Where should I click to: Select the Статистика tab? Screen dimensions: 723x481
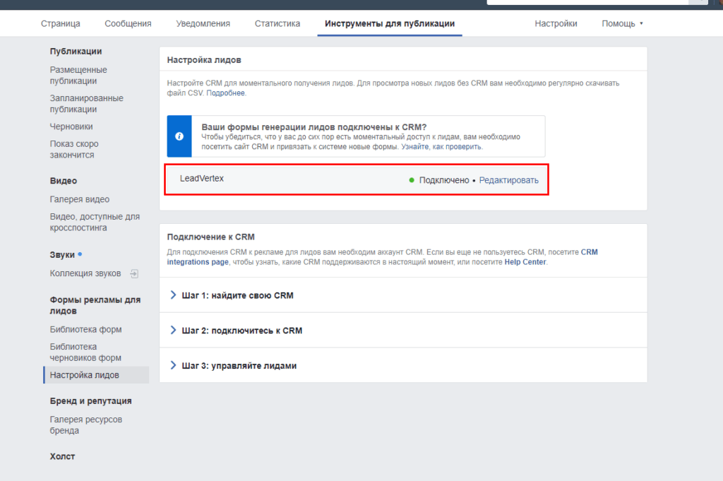(x=277, y=23)
